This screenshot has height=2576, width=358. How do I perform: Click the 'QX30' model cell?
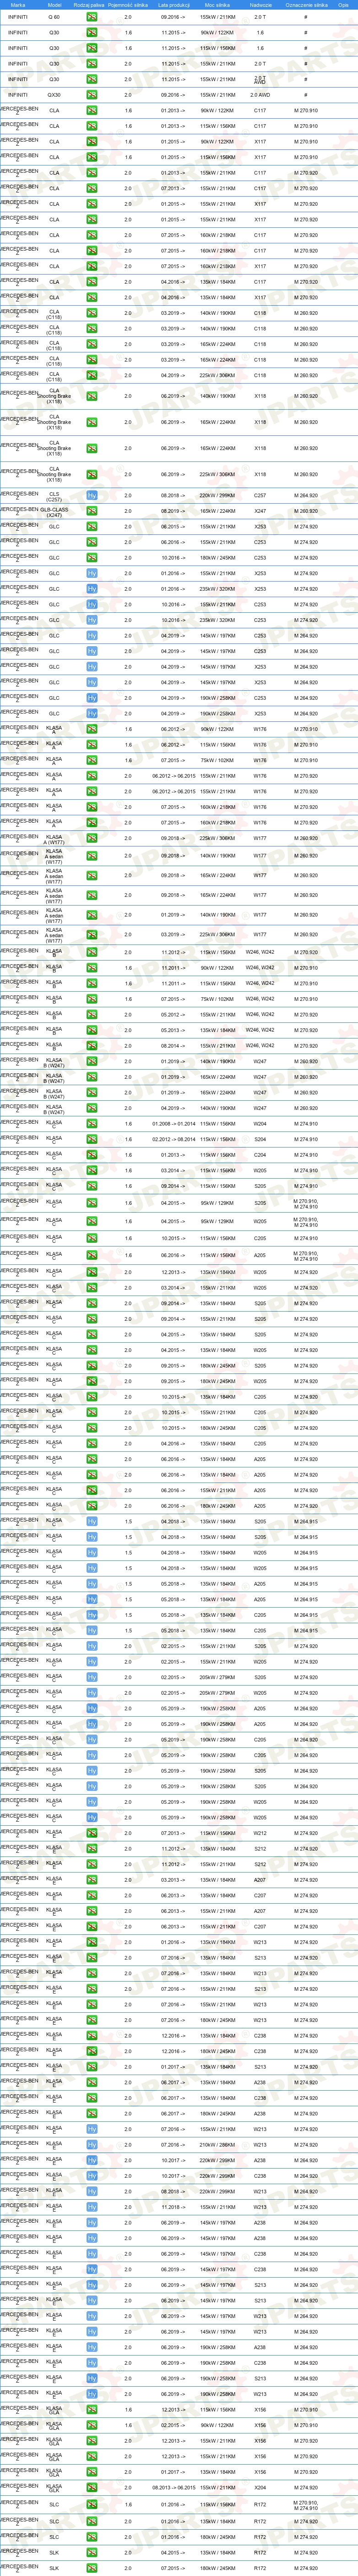54,95
